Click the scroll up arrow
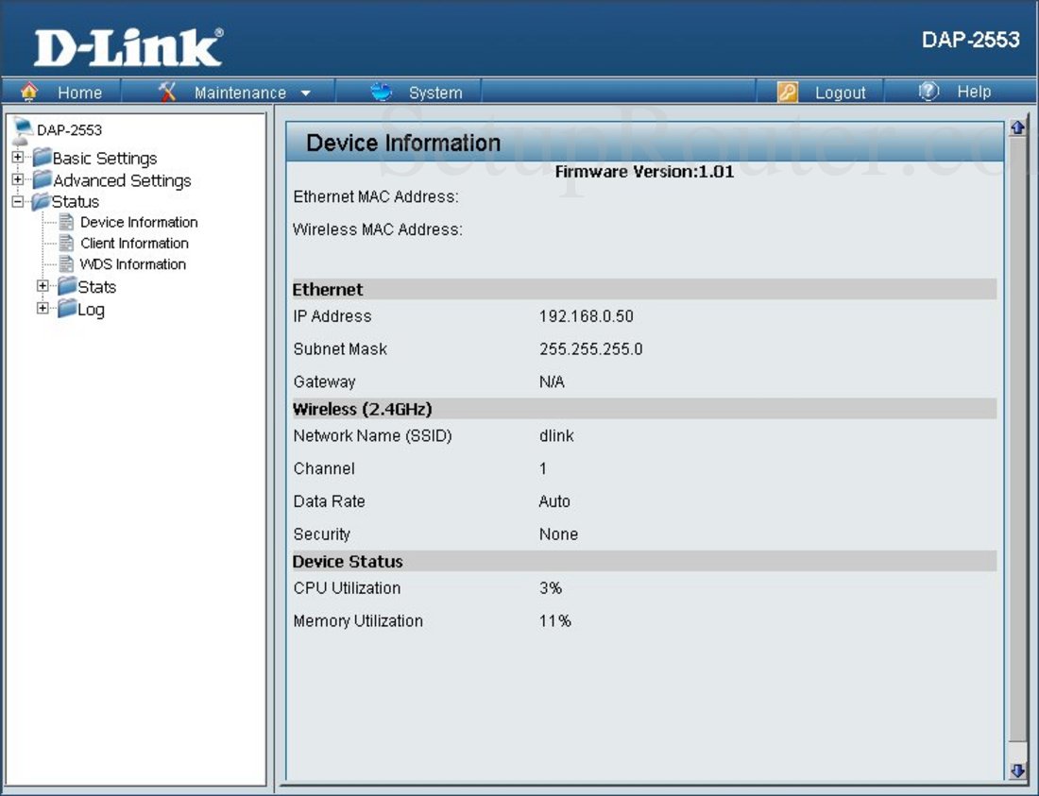The height and width of the screenshot is (796, 1039). pyautogui.click(x=1017, y=127)
